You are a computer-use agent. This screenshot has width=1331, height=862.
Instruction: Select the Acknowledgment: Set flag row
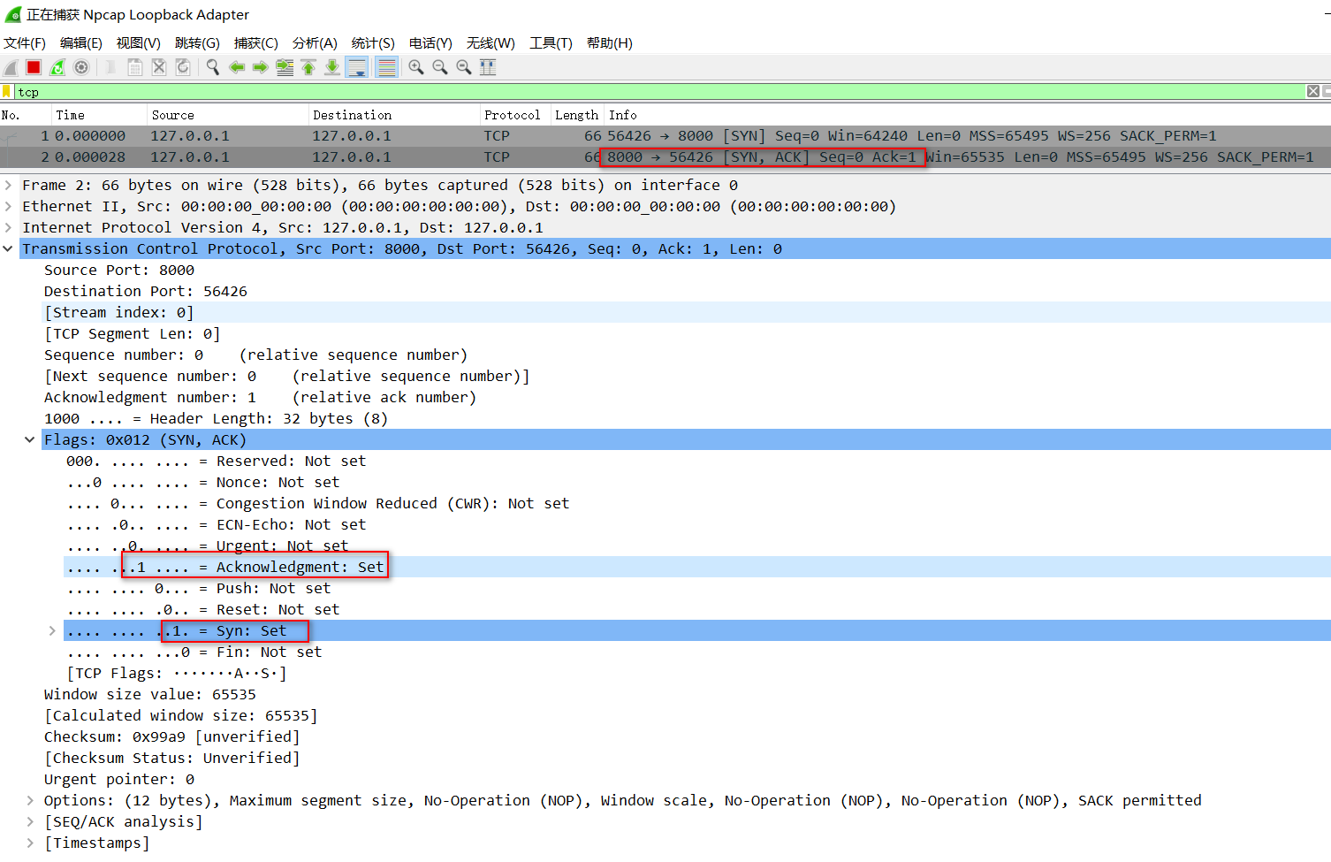[x=300, y=567]
